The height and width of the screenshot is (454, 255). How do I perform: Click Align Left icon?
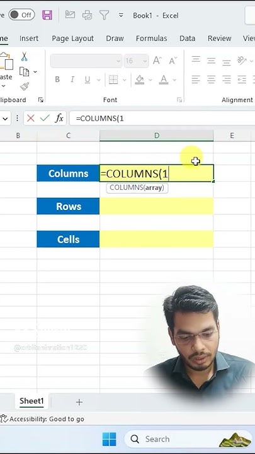pos(196,79)
